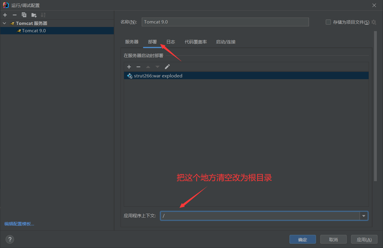This screenshot has height=248, width=383.
Task: Add a deployment artifact with the plus icon
Action: click(129, 67)
